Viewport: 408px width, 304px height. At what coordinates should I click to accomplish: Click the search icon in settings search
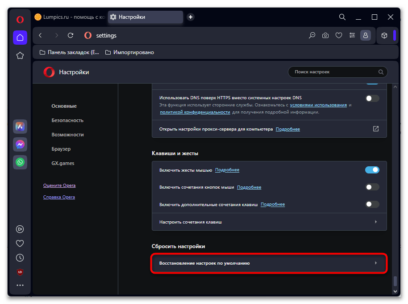381,72
